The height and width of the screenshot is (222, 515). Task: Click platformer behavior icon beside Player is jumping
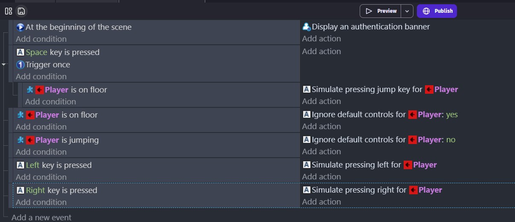pos(20,140)
